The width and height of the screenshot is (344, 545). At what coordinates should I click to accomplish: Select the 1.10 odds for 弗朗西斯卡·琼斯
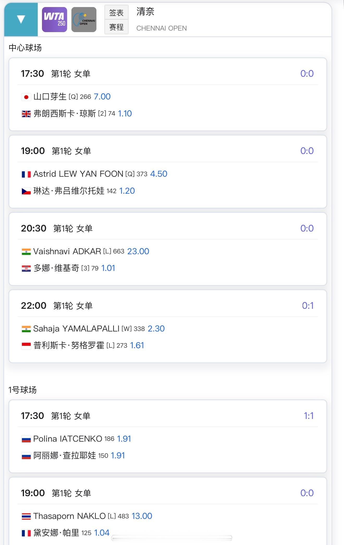click(x=125, y=114)
